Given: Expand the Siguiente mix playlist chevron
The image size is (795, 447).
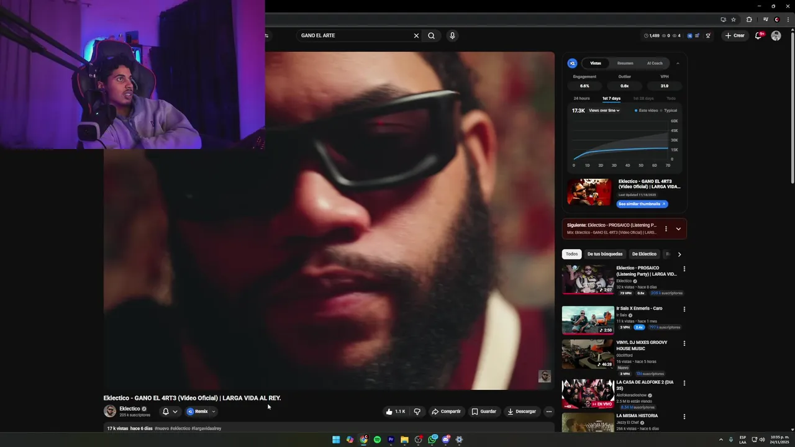Looking at the screenshot, I should point(678,228).
